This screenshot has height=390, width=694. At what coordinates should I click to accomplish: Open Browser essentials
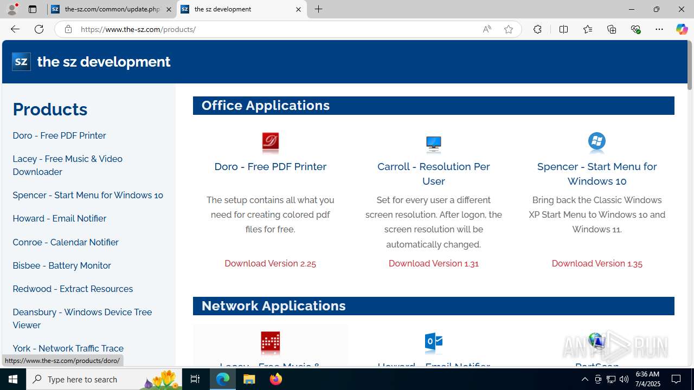pyautogui.click(x=635, y=29)
